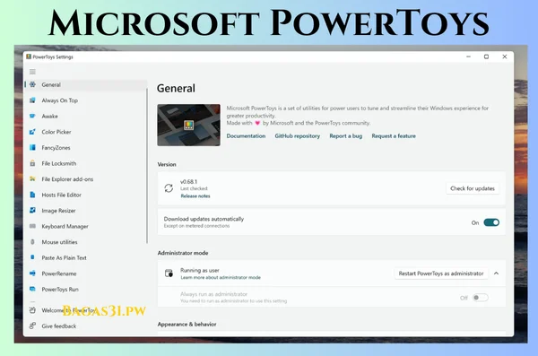
Task: Open Paste As Plain Text settings
Action: pos(86,258)
